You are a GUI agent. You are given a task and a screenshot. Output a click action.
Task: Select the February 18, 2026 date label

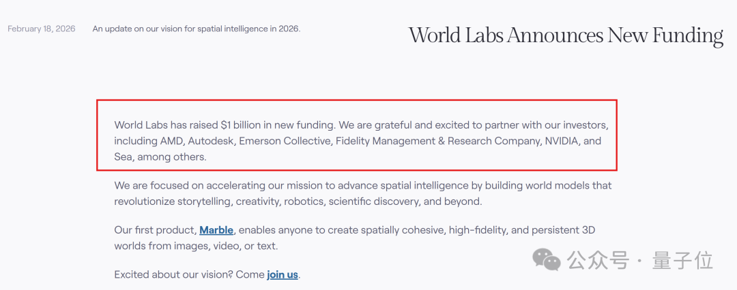[x=42, y=29]
